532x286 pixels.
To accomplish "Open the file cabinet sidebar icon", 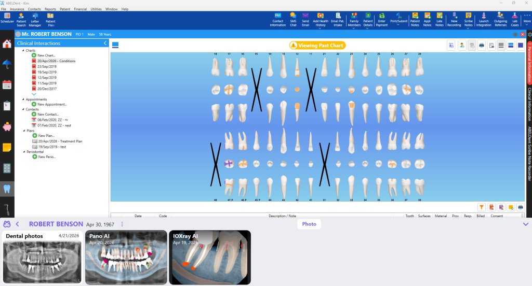I will click(7, 168).
